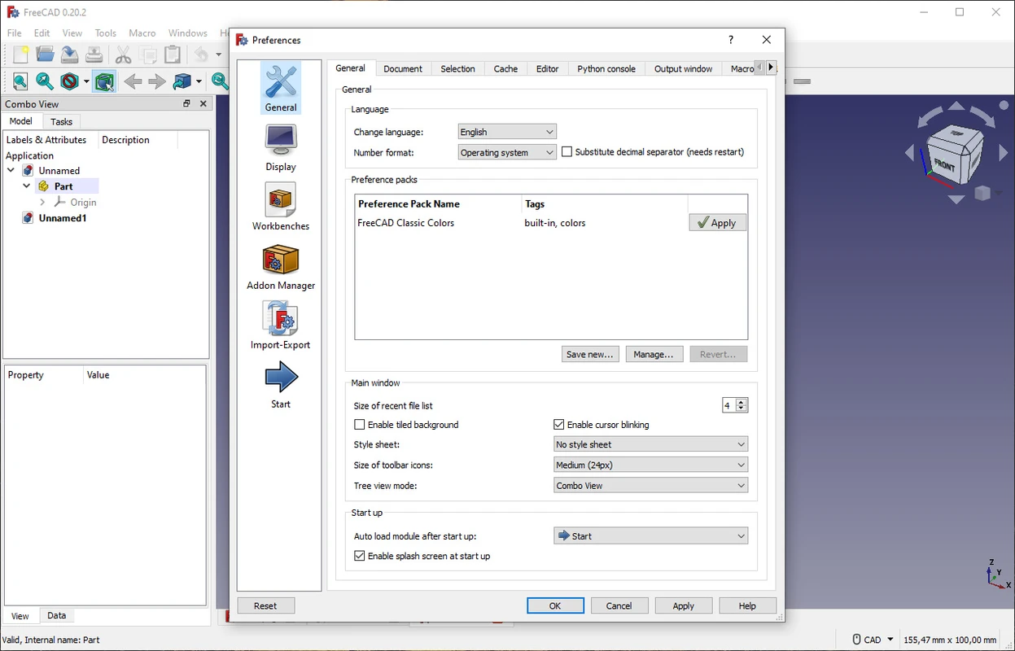The width and height of the screenshot is (1015, 651).
Task: Select the Addon Manager preferences icon
Action: tap(281, 267)
